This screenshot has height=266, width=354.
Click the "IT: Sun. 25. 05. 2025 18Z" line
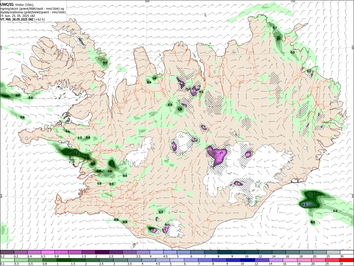point(18,16)
